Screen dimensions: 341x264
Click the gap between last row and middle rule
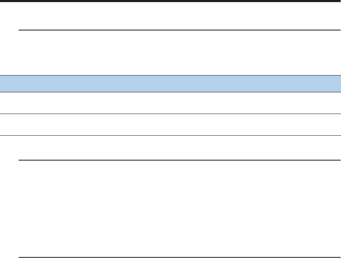[x=170, y=148]
